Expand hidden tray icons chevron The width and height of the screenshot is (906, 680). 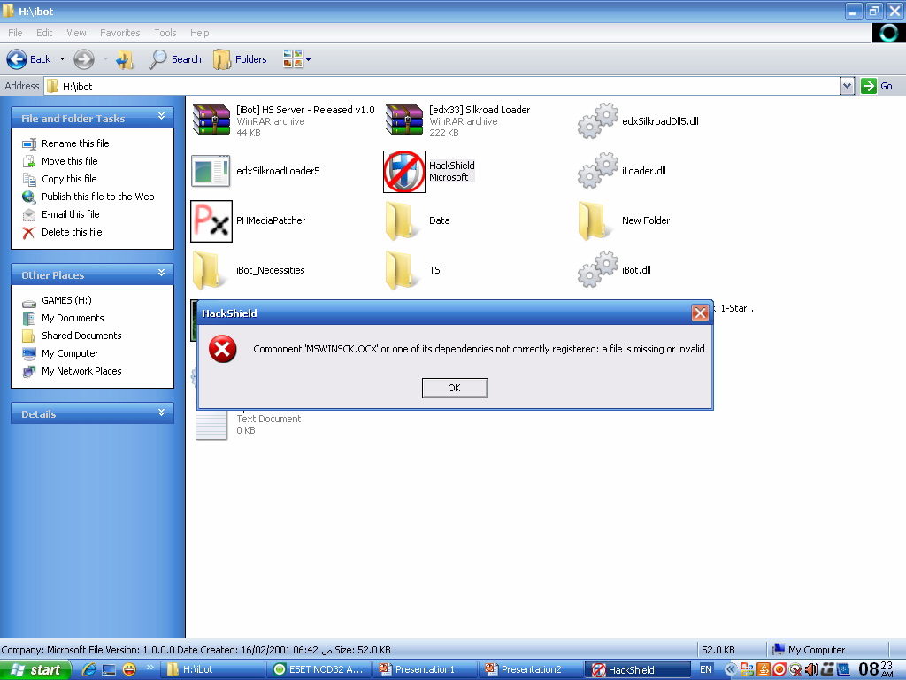click(731, 669)
